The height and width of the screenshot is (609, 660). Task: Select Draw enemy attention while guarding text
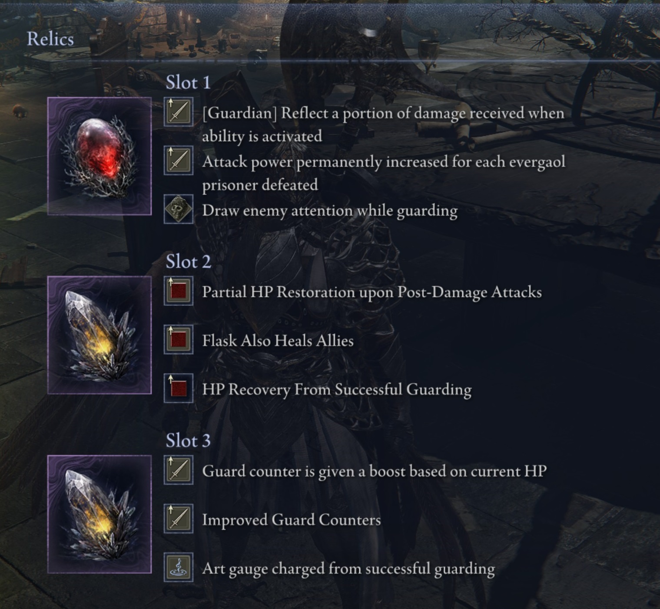[x=330, y=211]
